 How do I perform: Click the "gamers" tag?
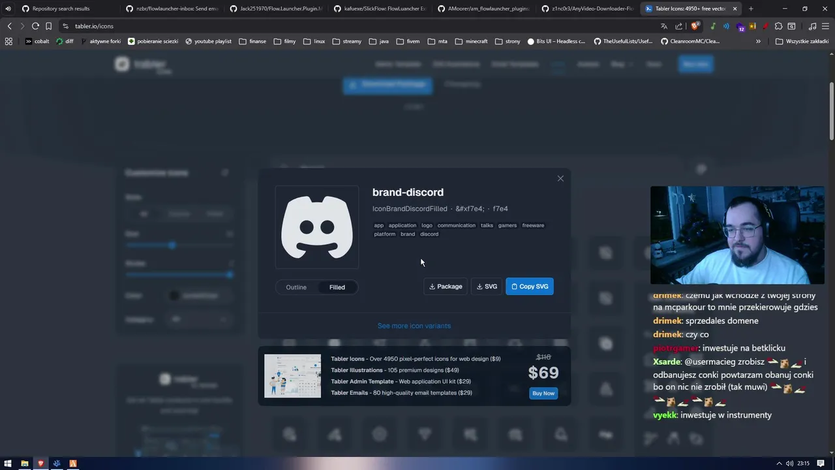pos(508,225)
